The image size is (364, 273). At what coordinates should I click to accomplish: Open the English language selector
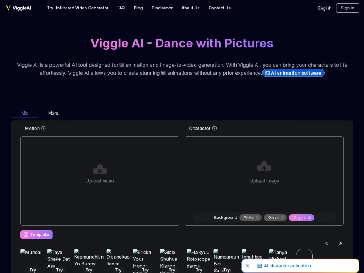[325, 8]
